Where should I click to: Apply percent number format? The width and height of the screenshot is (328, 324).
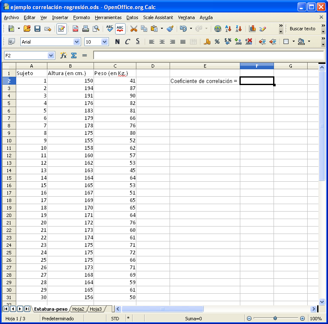point(217,41)
